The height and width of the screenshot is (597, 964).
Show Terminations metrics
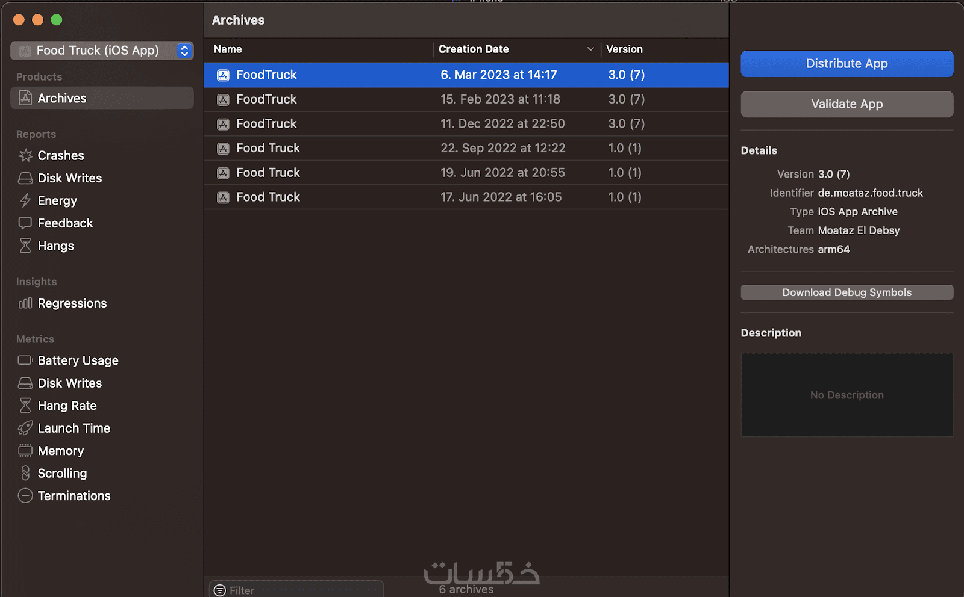point(74,496)
